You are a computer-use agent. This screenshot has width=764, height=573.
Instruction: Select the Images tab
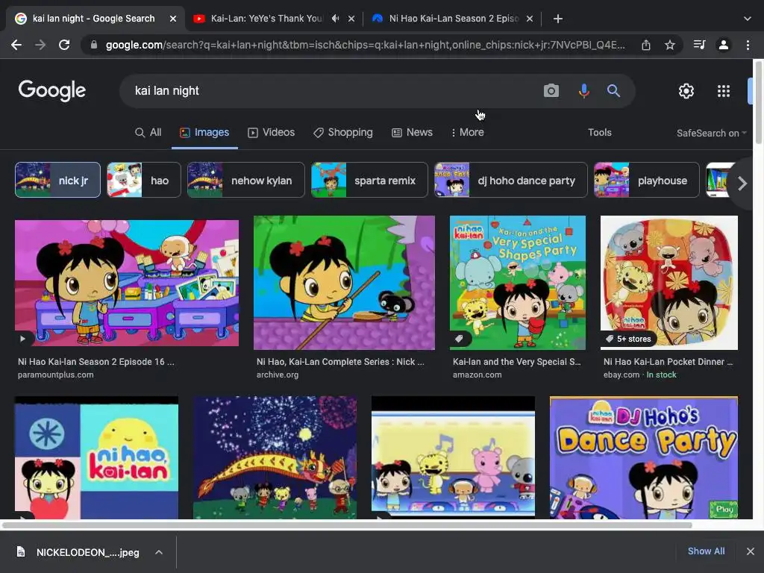(204, 133)
